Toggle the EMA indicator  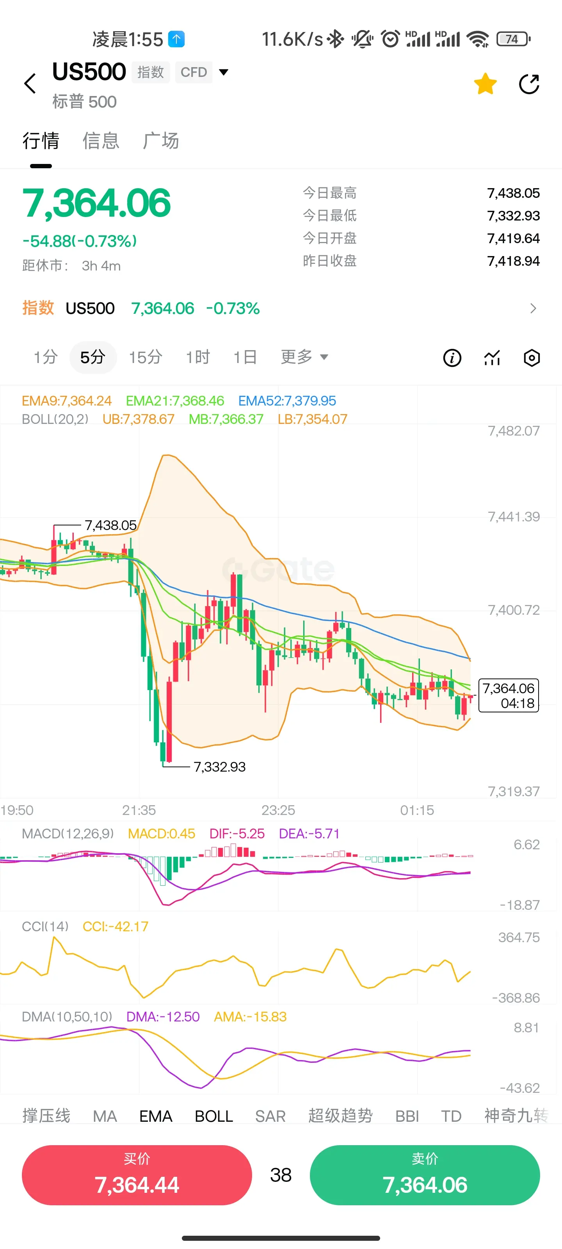click(156, 1116)
